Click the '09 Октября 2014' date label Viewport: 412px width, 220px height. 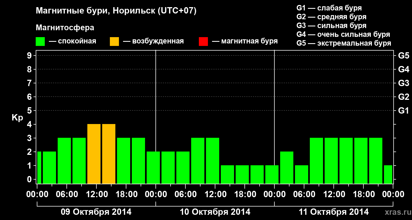pos(96,212)
